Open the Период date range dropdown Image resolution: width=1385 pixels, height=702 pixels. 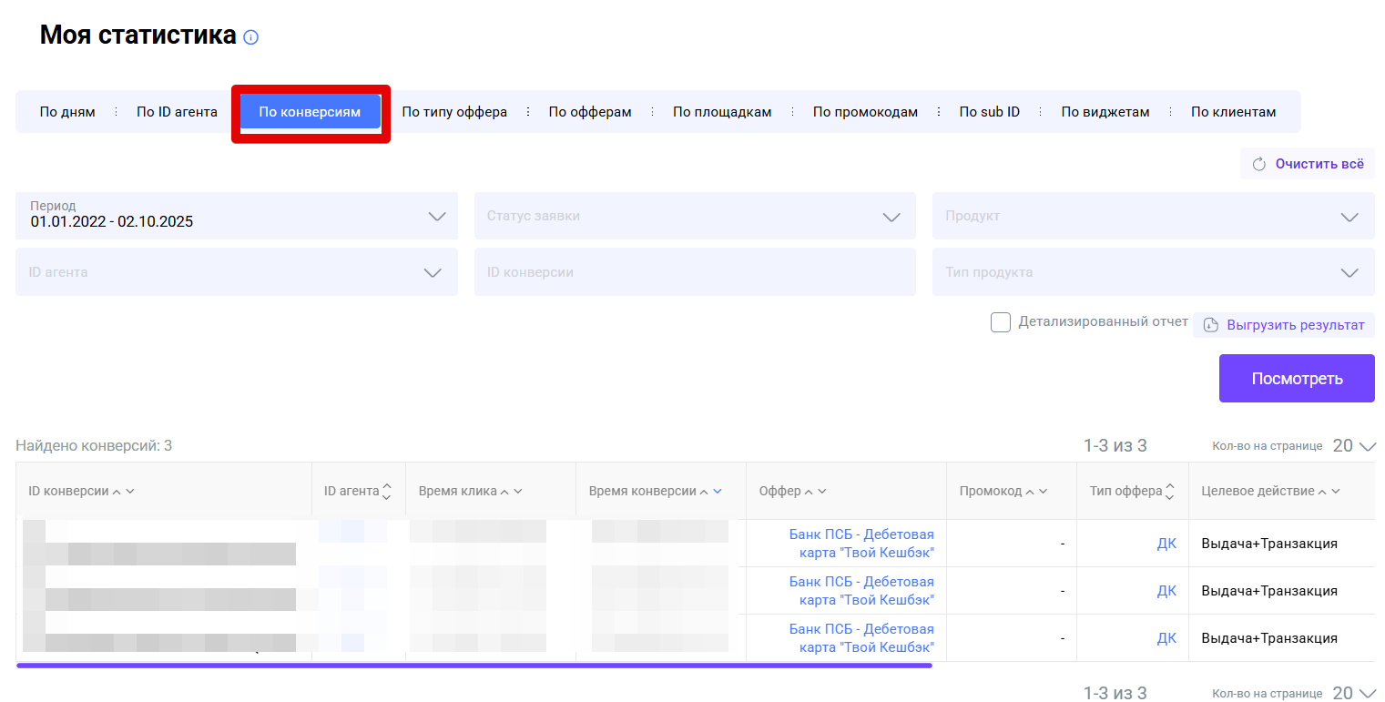click(x=237, y=216)
